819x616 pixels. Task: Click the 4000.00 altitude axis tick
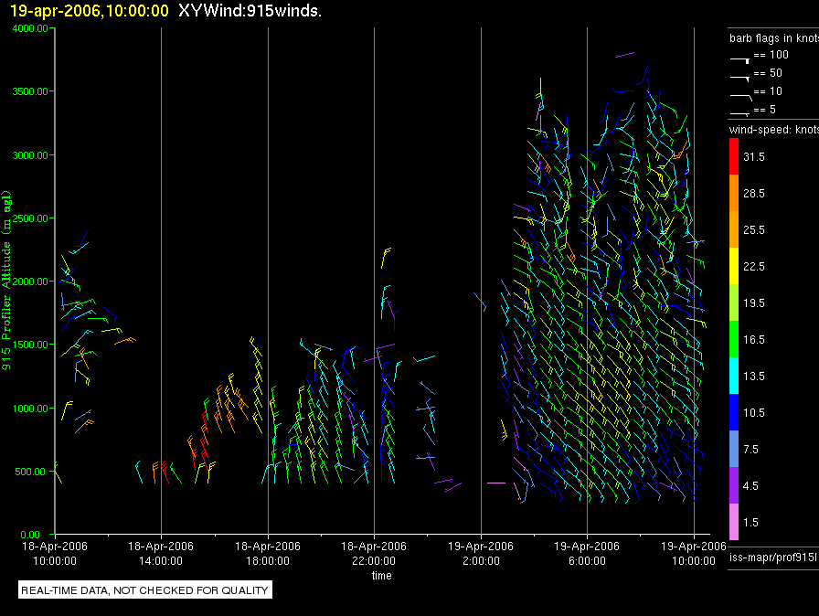(30, 28)
